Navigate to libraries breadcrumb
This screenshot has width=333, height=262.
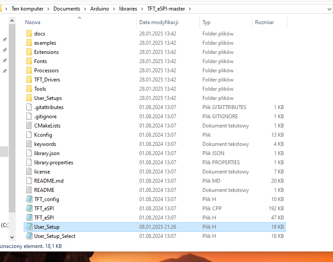[x=128, y=9]
